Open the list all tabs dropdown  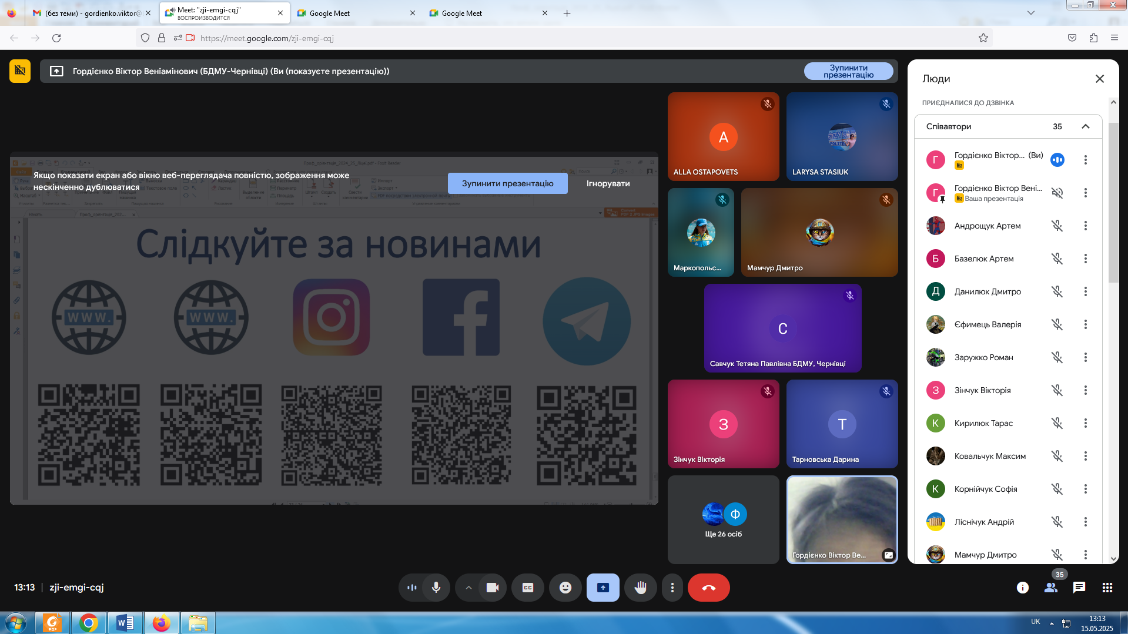[x=1030, y=13]
